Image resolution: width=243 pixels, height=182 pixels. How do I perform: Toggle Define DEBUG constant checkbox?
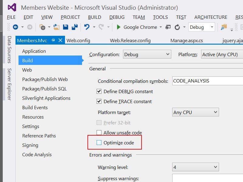click(x=99, y=91)
